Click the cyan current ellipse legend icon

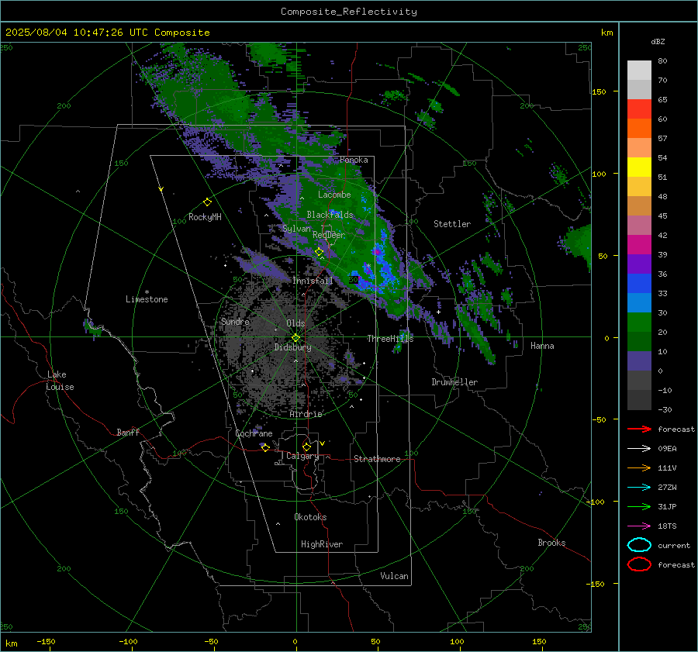639,545
